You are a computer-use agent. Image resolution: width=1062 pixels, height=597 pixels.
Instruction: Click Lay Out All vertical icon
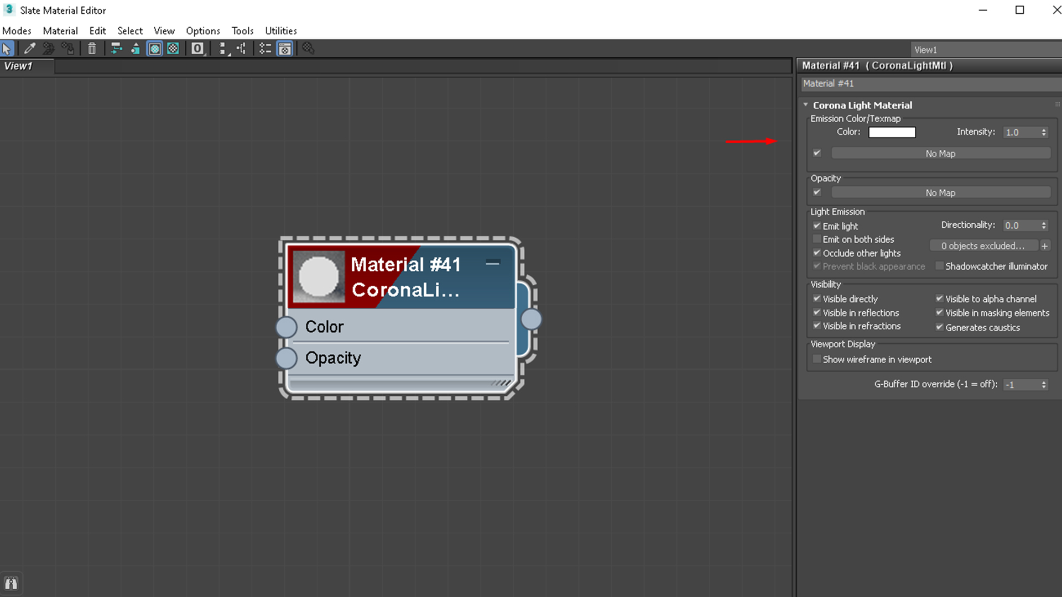[222, 49]
